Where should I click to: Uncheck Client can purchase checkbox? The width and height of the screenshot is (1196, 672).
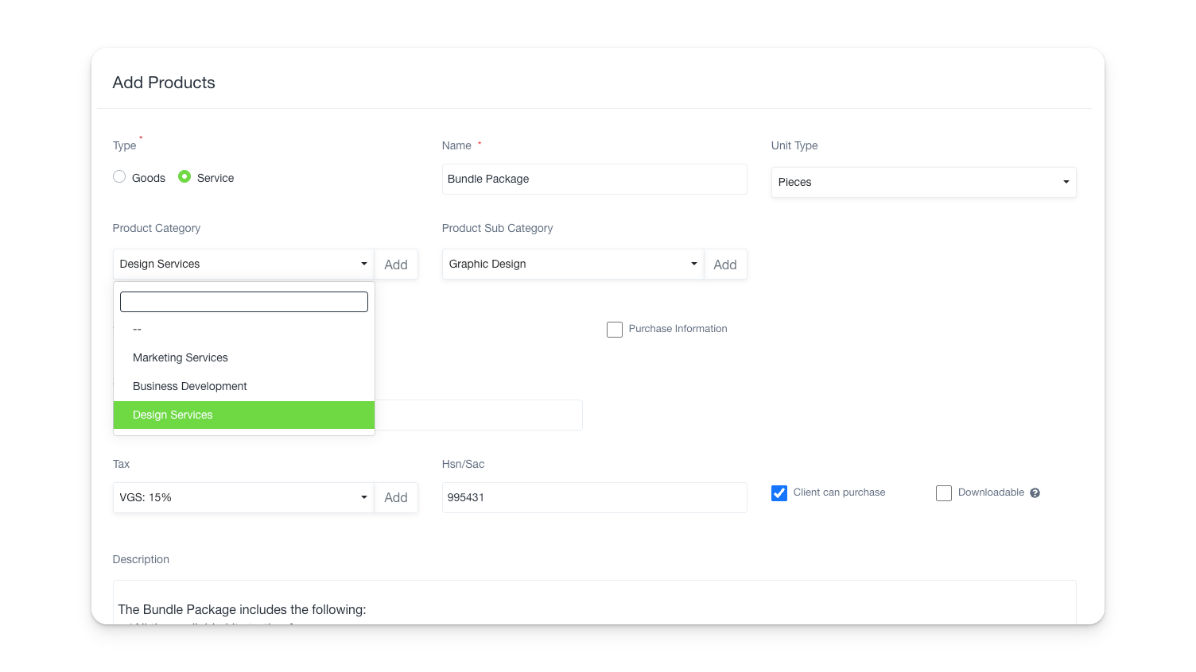pos(779,493)
